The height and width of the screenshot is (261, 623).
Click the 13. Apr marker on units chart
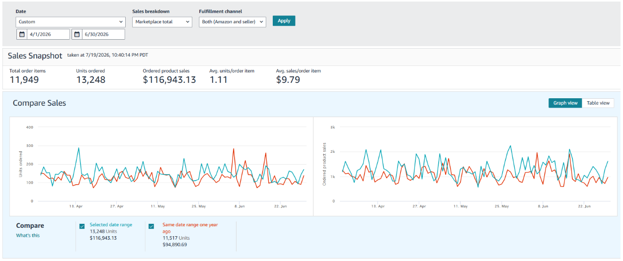[x=76, y=206]
